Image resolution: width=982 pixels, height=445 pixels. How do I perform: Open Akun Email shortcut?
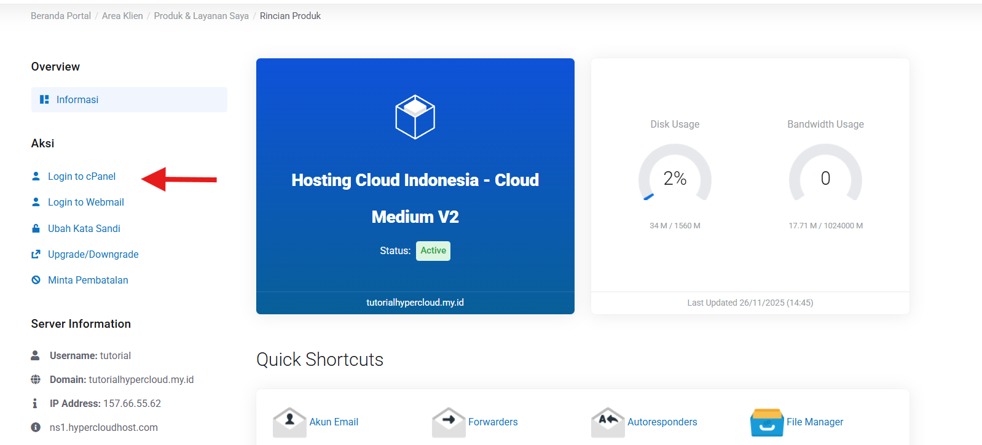tap(334, 422)
